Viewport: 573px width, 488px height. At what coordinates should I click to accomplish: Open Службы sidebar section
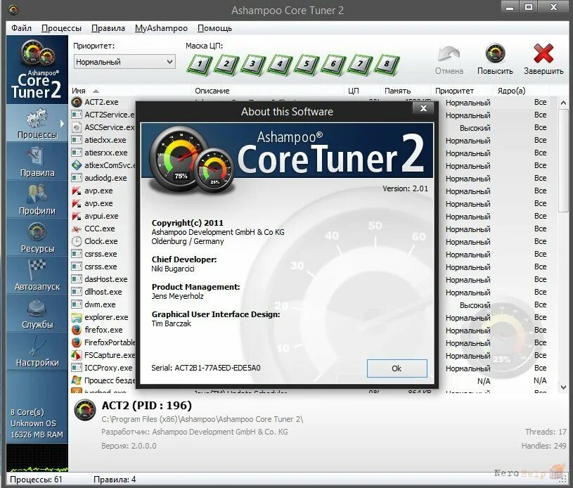(37, 314)
